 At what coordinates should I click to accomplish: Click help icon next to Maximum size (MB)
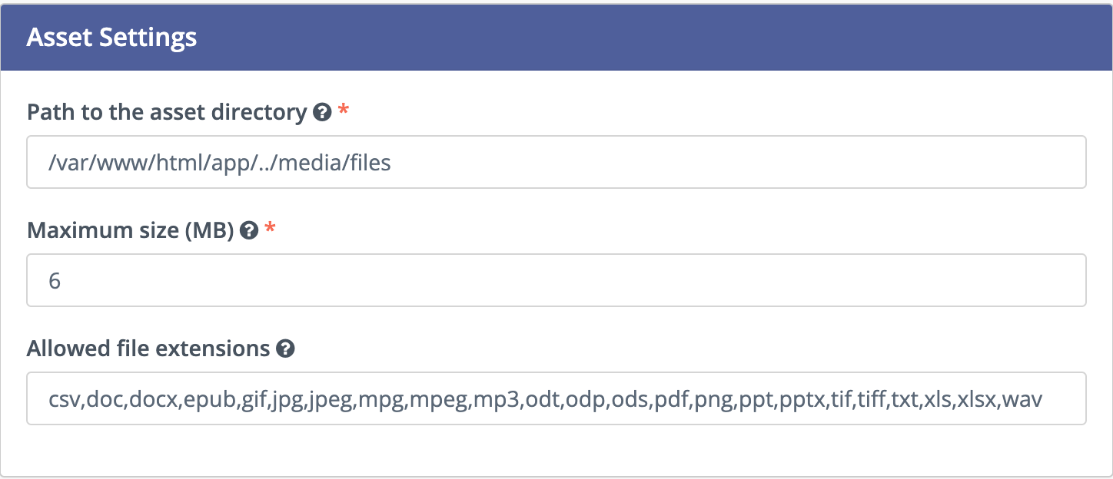(x=248, y=230)
